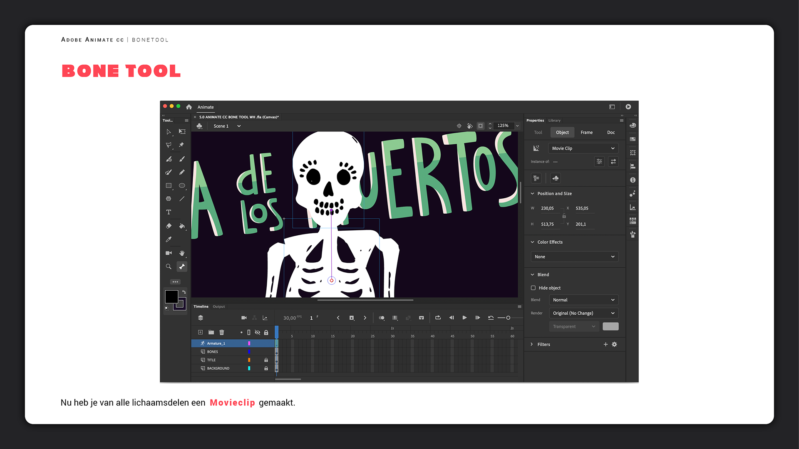
Task: Click the W width value field
Action: (x=547, y=208)
